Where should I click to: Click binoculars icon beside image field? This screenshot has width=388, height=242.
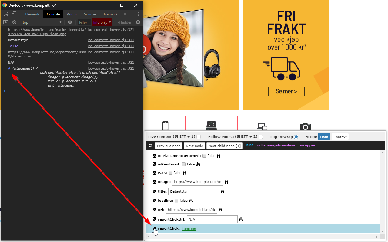[226, 182]
